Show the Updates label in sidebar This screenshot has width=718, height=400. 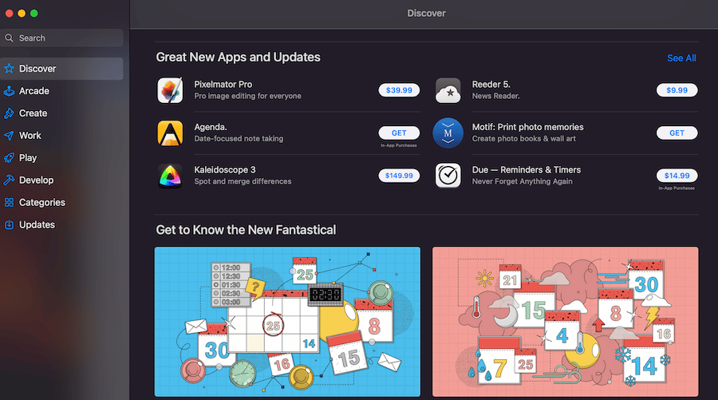click(37, 224)
